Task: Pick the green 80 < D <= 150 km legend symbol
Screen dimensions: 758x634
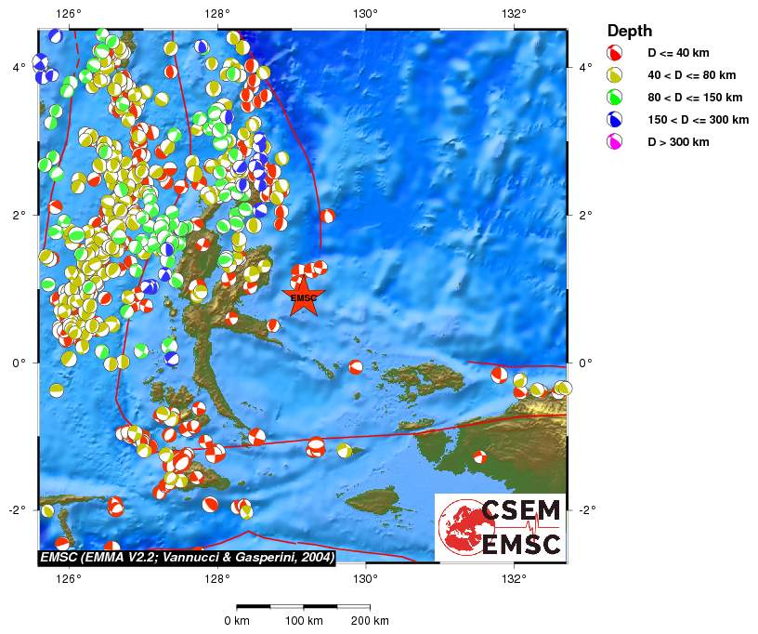Action: (x=613, y=97)
